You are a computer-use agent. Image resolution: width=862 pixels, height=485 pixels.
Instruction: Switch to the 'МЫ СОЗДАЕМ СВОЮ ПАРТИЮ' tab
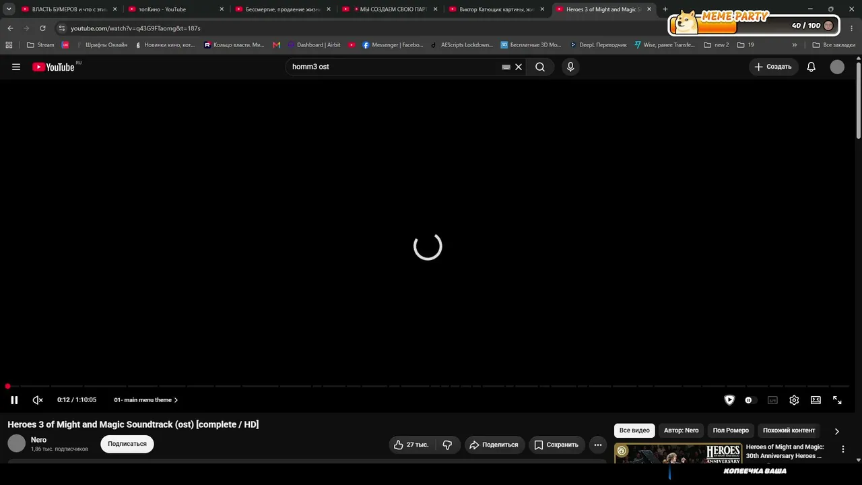tap(390, 9)
